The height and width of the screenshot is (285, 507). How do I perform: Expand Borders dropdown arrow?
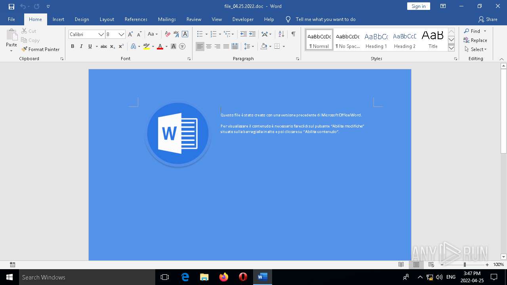tap(284, 46)
